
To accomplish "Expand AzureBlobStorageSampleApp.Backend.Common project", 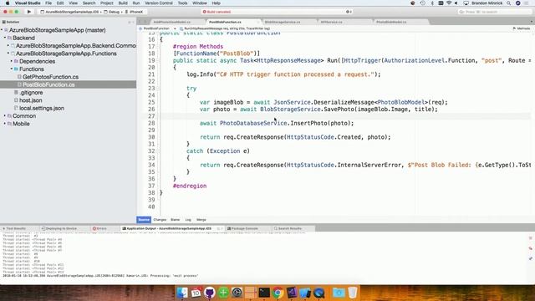I will click(8, 45).
